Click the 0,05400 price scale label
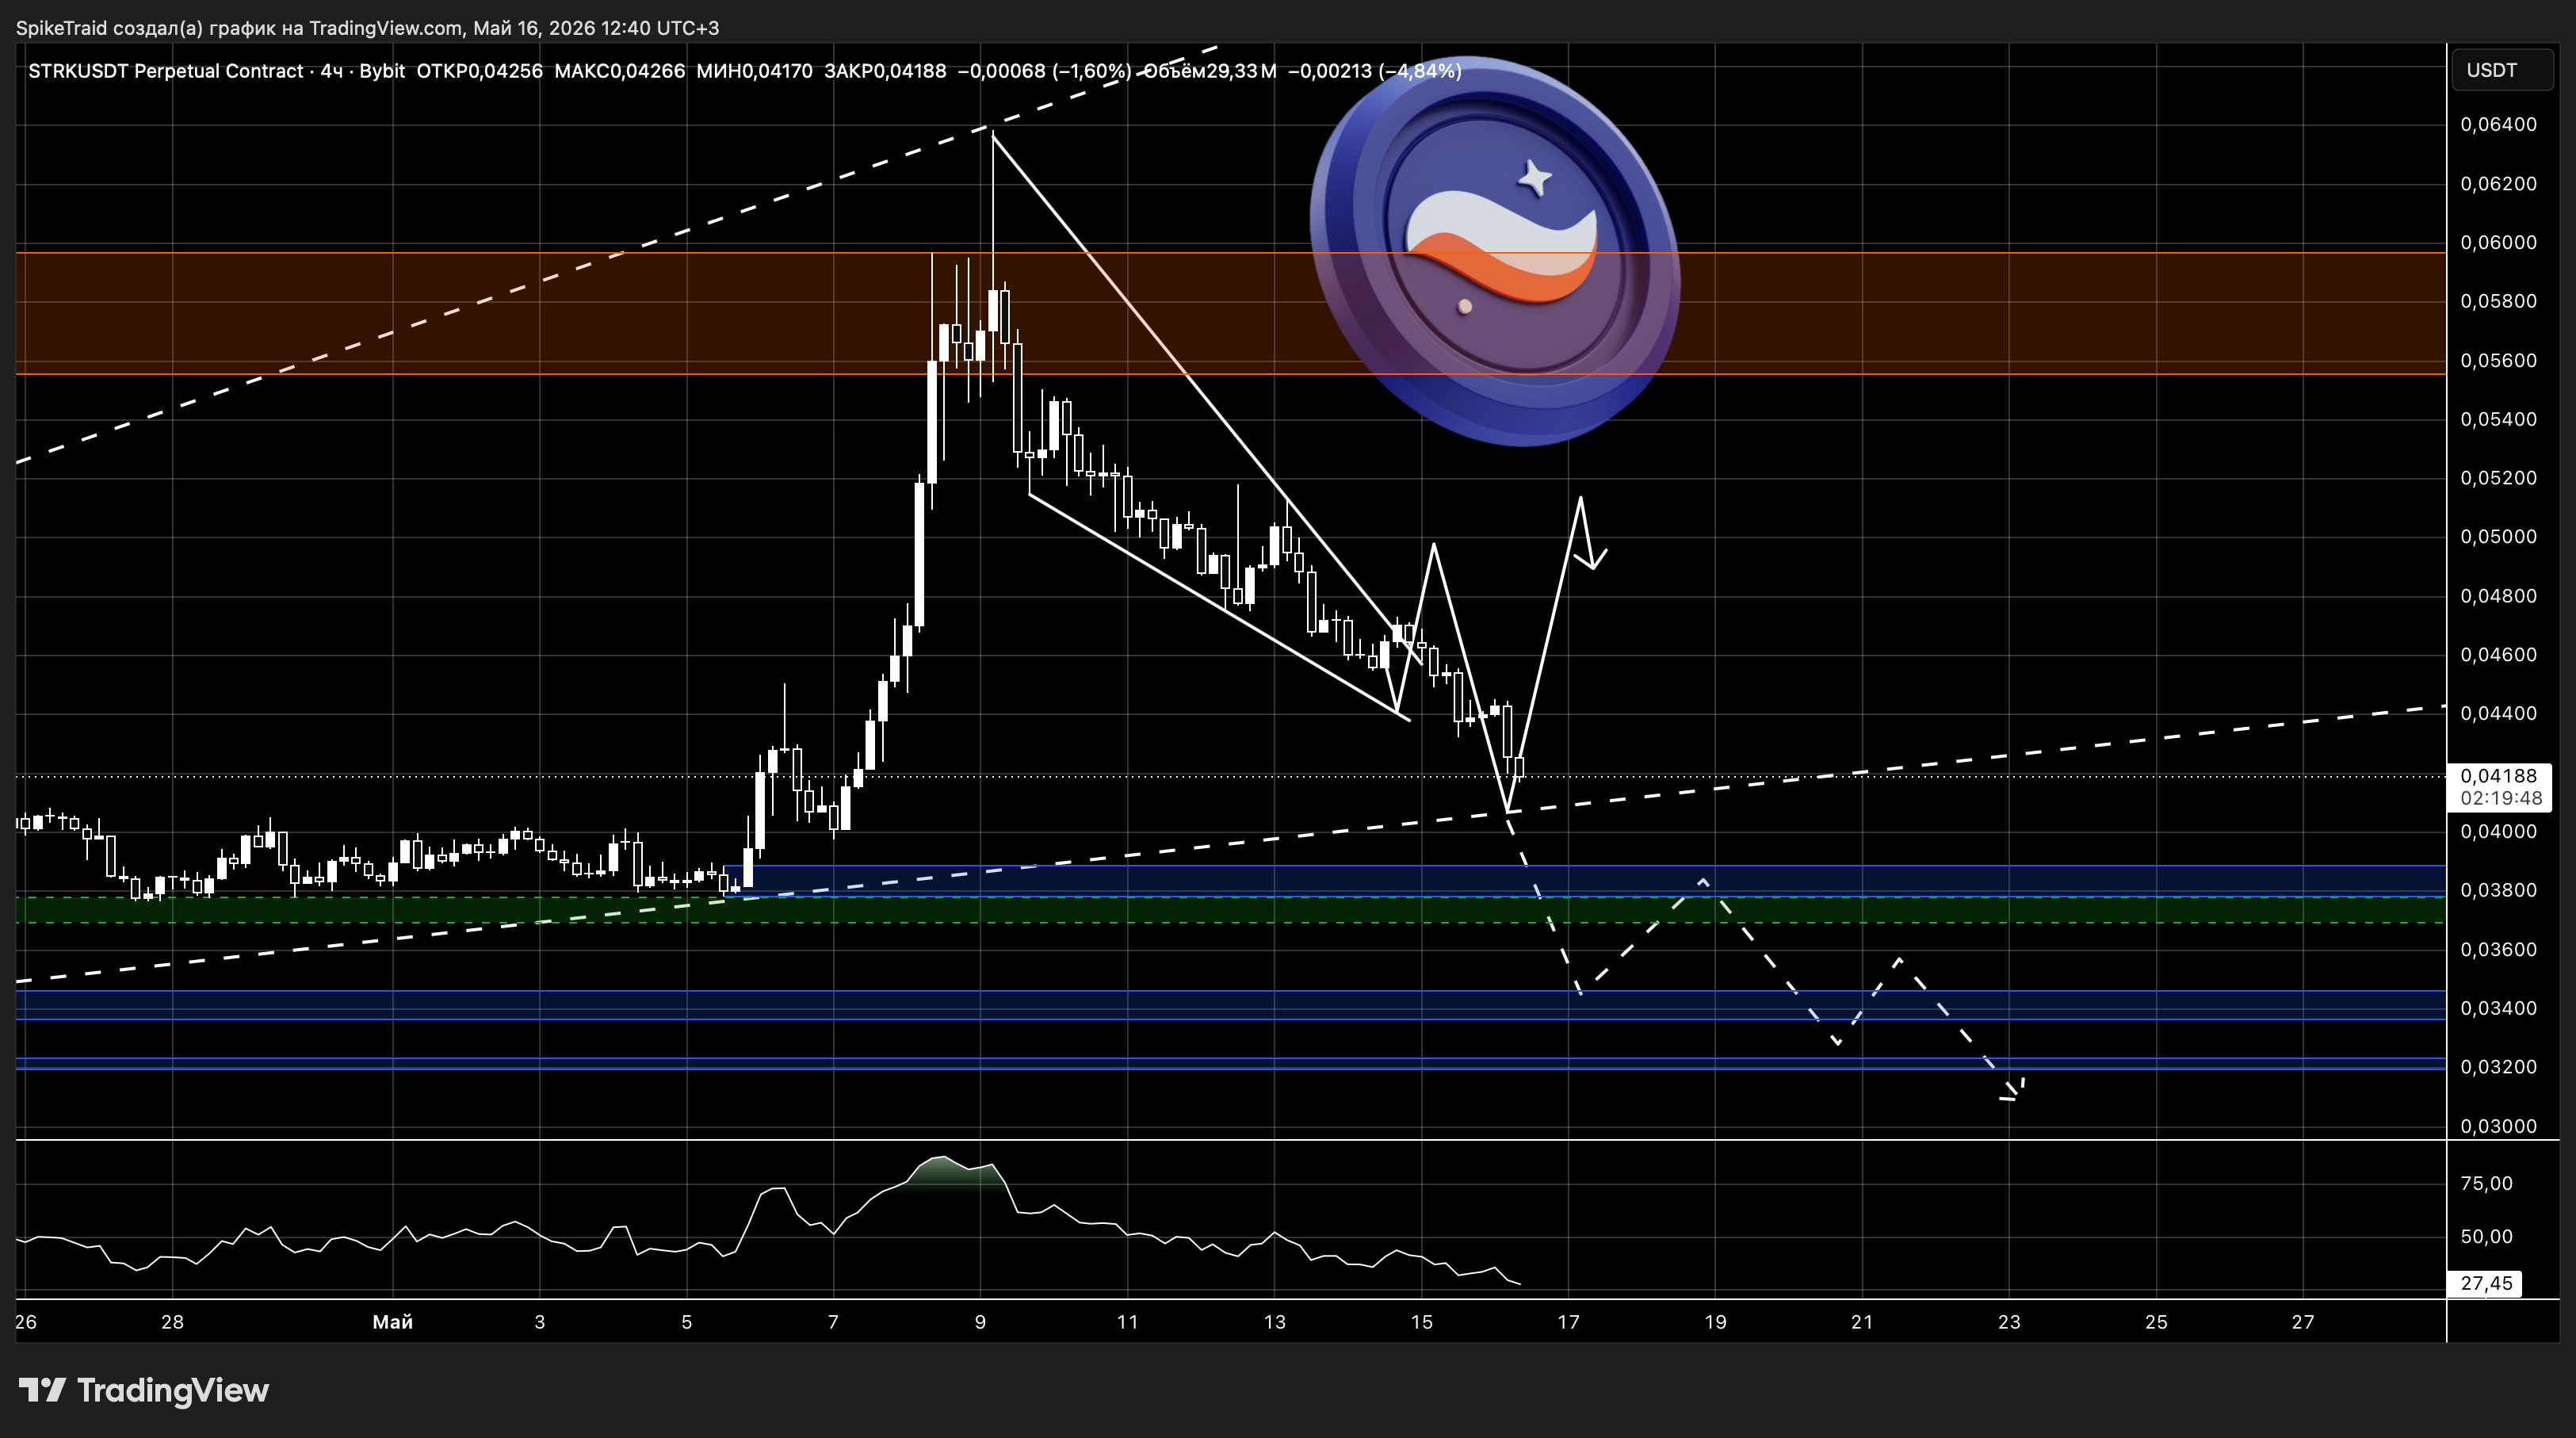Image resolution: width=2576 pixels, height=1438 pixels. (x=2498, y=419)
